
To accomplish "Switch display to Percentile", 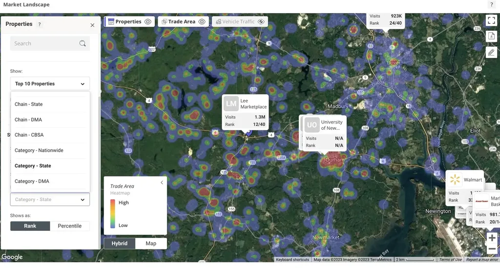I will 69,226.
